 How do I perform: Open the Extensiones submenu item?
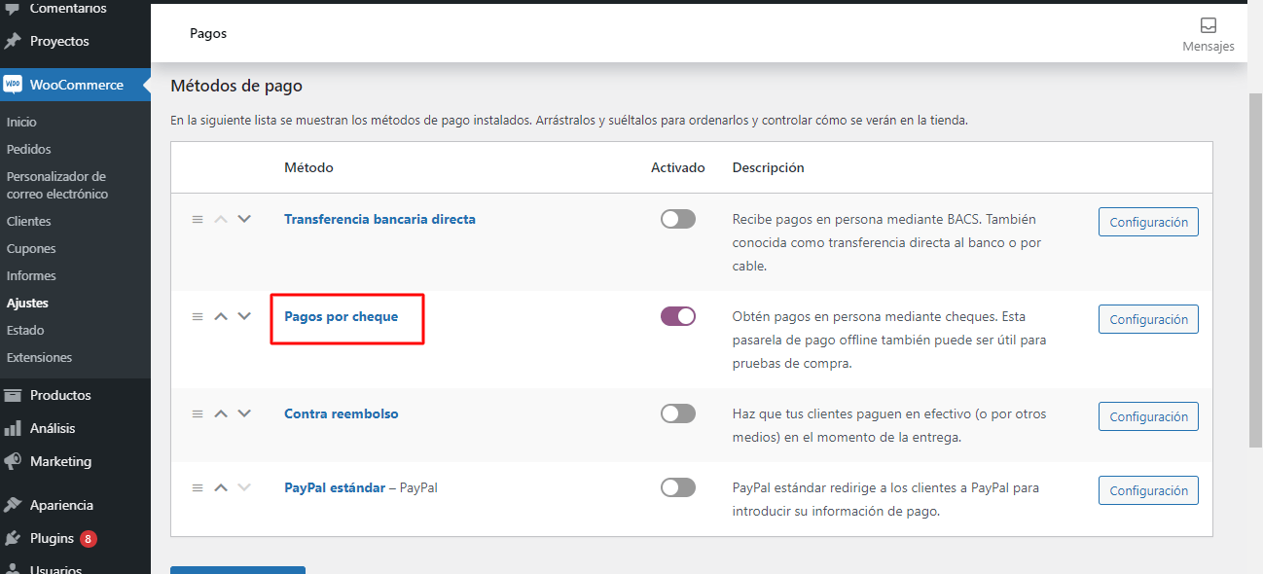tap(39, 357)
